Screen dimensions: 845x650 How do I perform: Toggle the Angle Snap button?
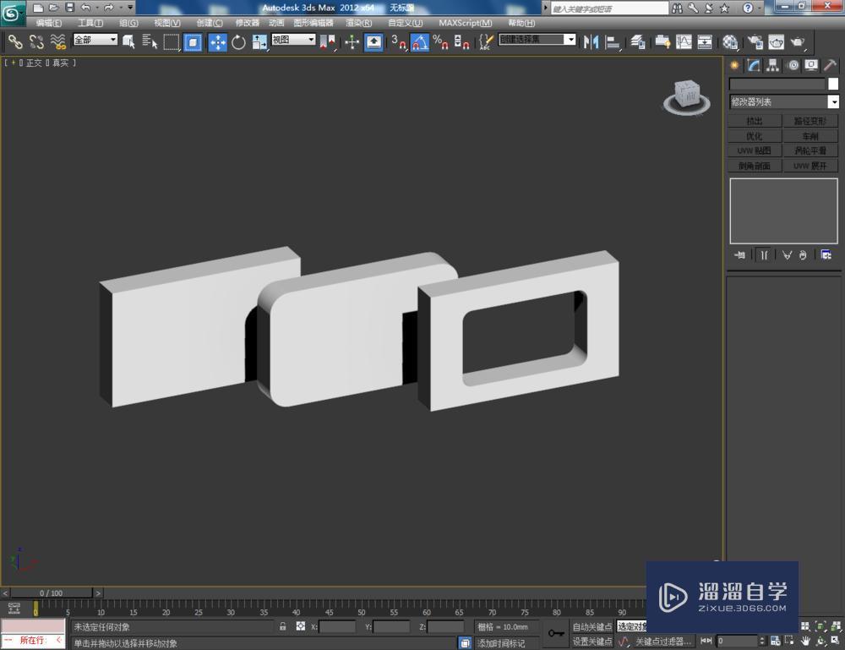click(420, 42)
